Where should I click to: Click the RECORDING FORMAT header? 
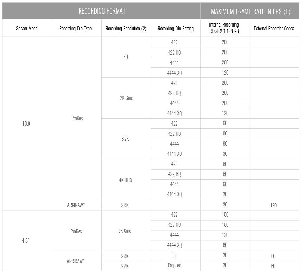(x=102, y=11)
